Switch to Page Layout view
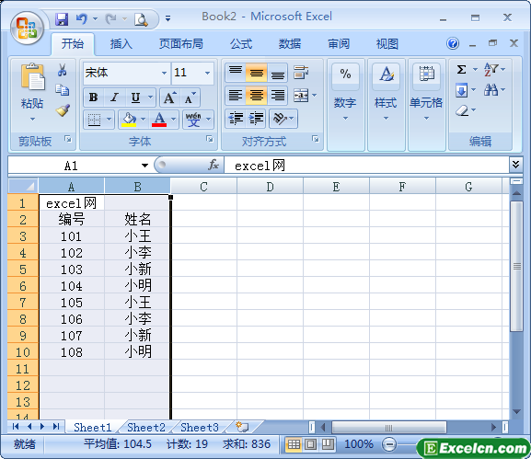Viewport: 531px width, 459px height. click(310, 443)
